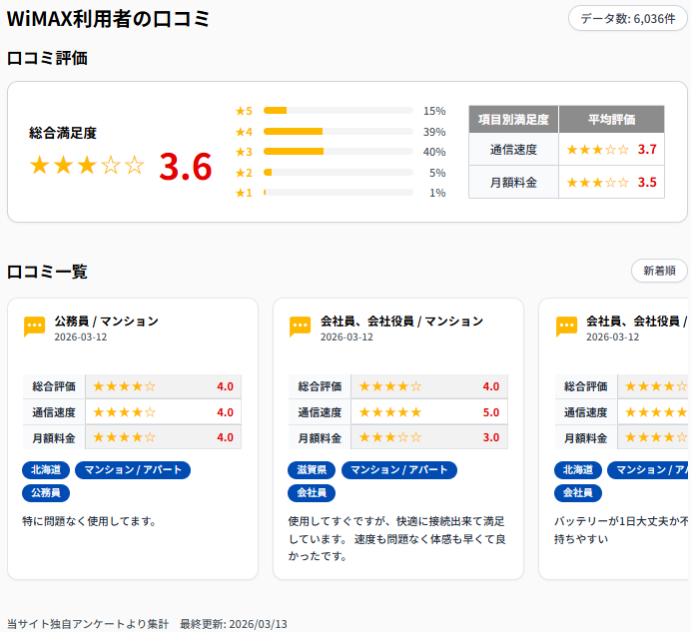Click the データ数: 6,036件 badge

tap(627, 19)
